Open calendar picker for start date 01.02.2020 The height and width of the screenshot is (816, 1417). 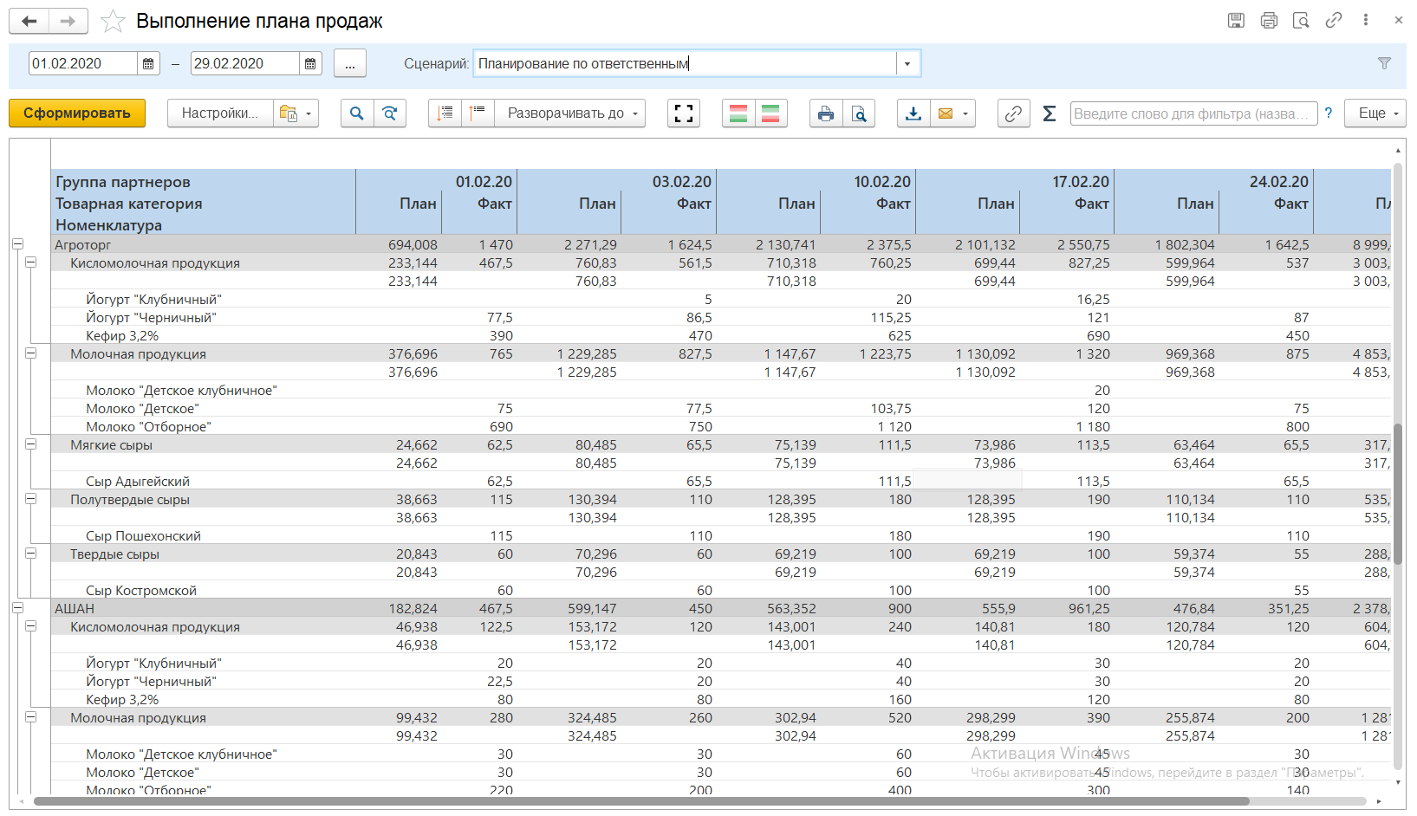148,63
